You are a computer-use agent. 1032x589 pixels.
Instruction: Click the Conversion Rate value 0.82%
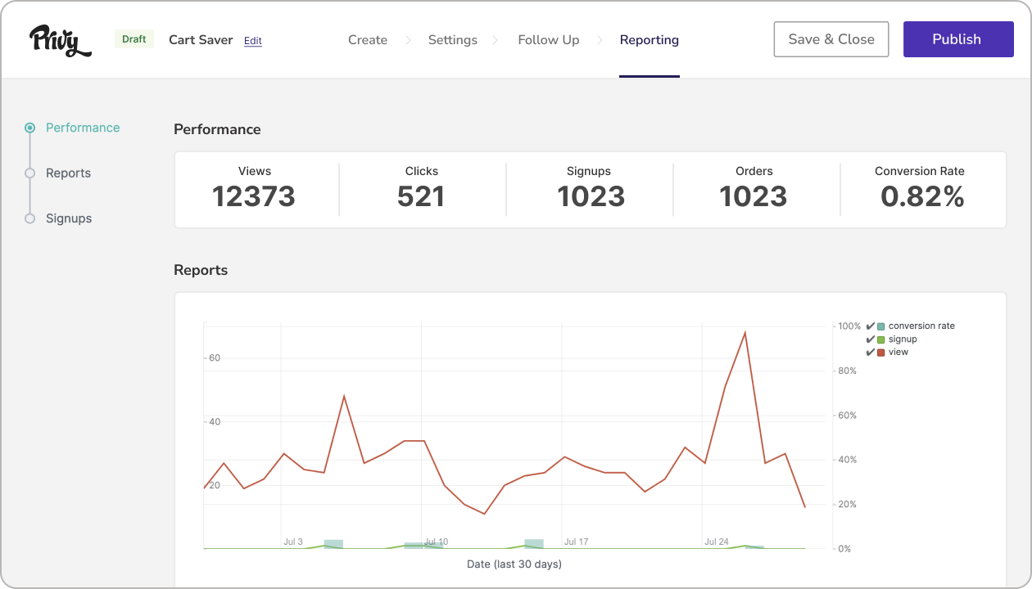[922, 196]
